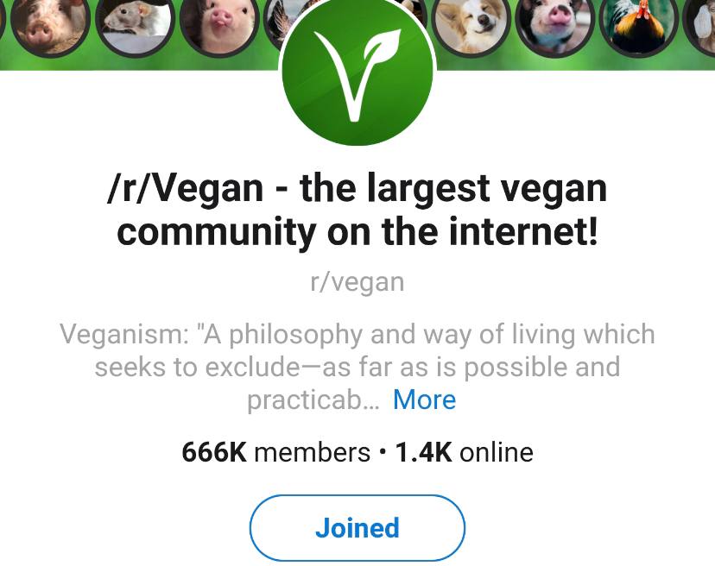The height and width of the screenshot is (566, 715).
Task: Tap the feathered bird circle beside the logo
Action: (x=278, y=21)
